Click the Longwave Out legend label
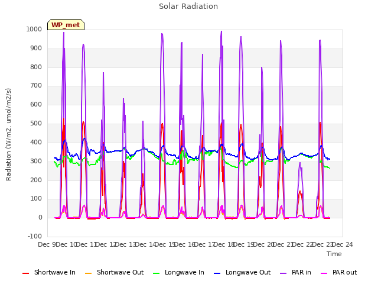Screen dimensions: 378x284 coord(248,272)
